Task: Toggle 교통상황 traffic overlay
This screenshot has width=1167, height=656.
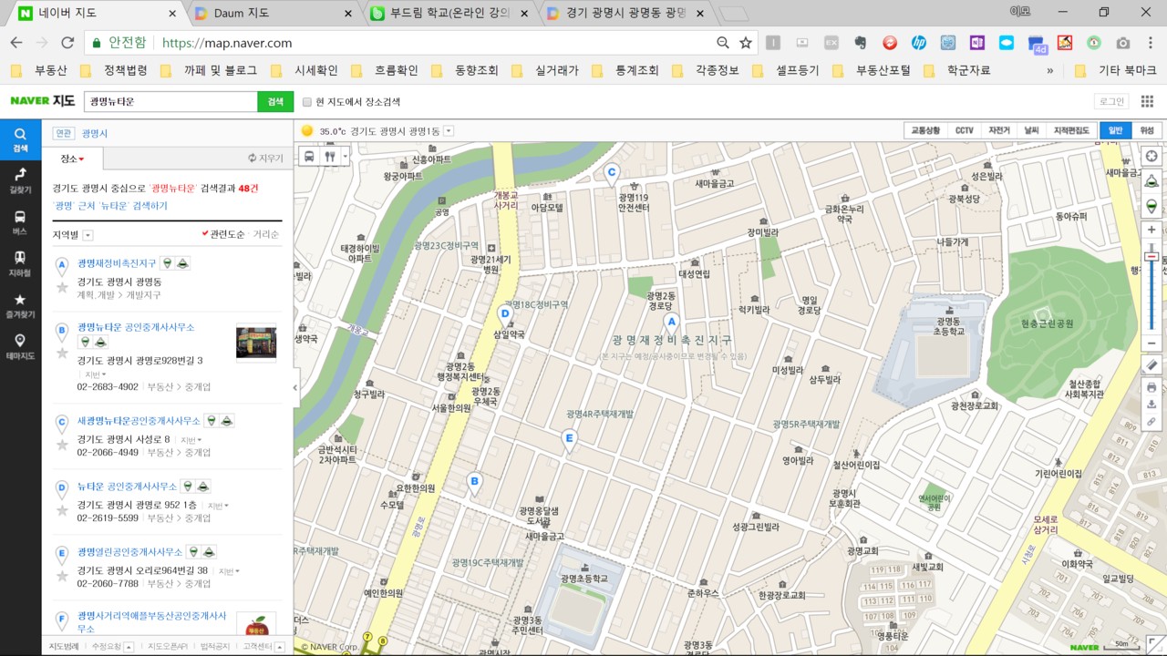Action: click(926, 131)
